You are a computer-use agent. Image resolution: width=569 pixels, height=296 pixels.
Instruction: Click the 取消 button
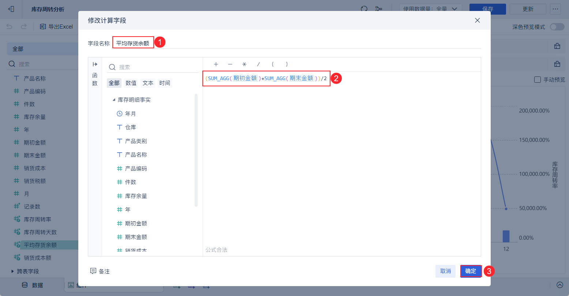tap(445, 271)
